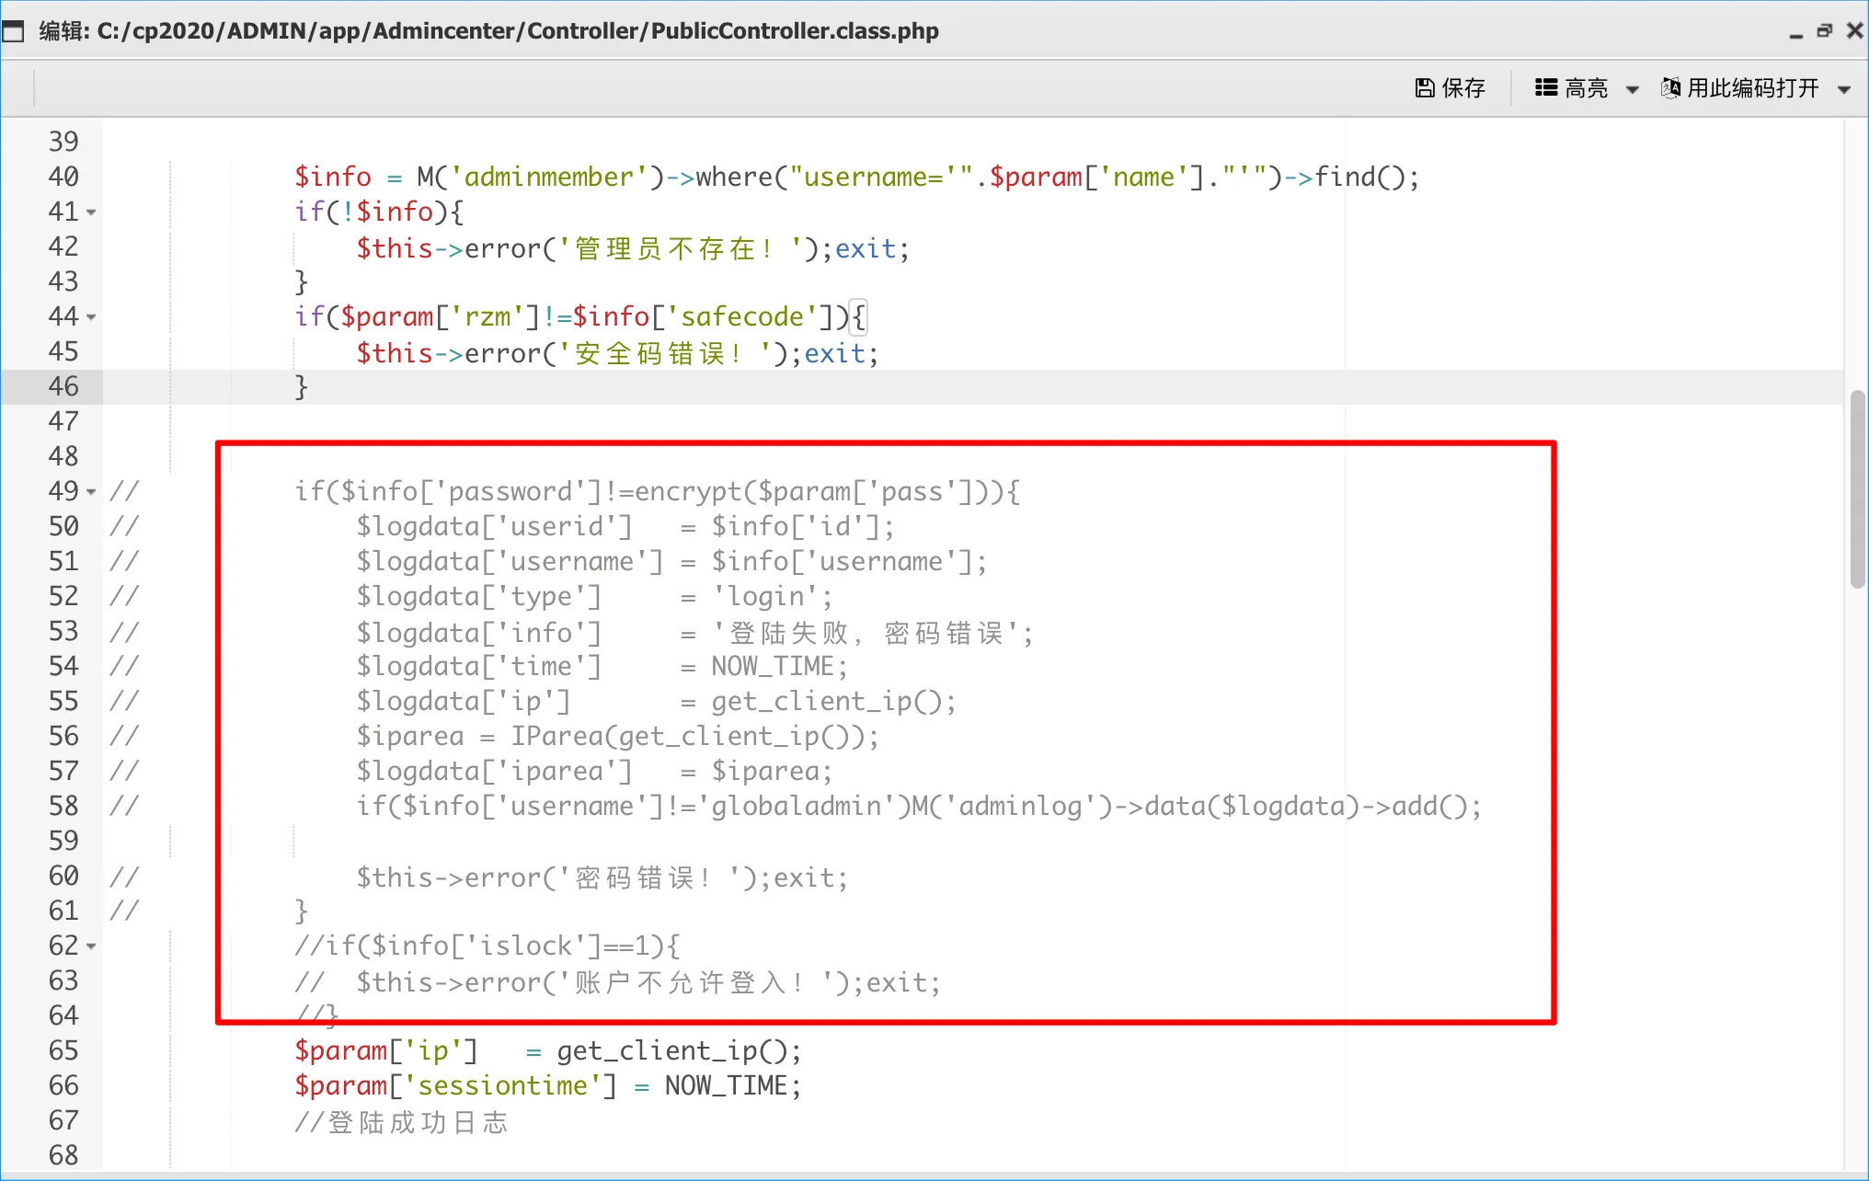Screen dimensions: 1869x1181
Task: Minimize the PublicController.class.php editor window
Action: 1795,33
